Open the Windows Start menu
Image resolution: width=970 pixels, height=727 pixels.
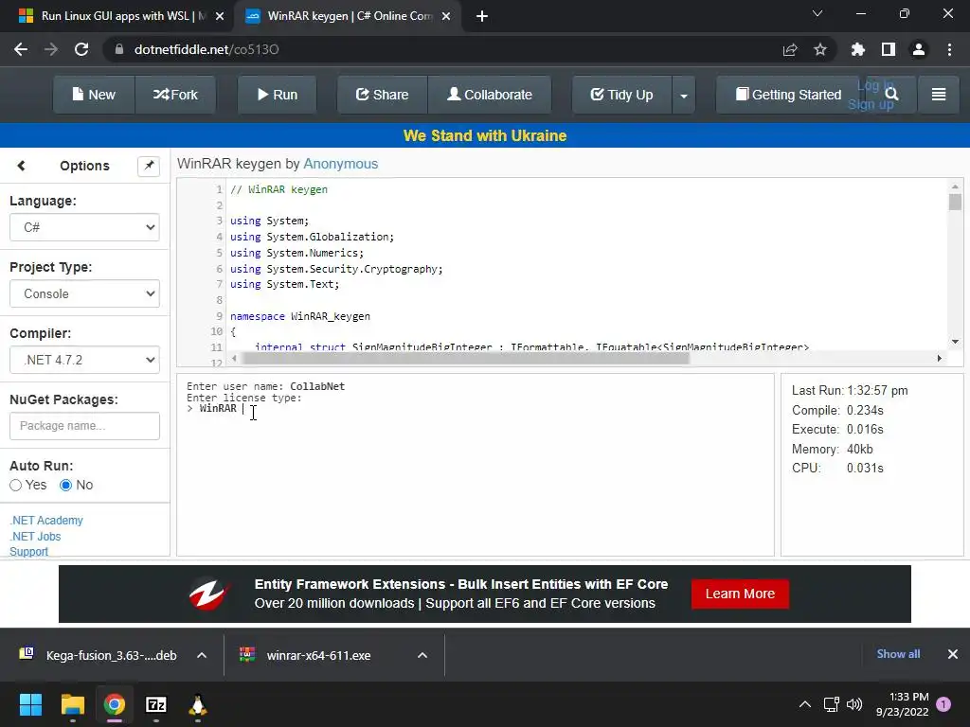point(30,704)
